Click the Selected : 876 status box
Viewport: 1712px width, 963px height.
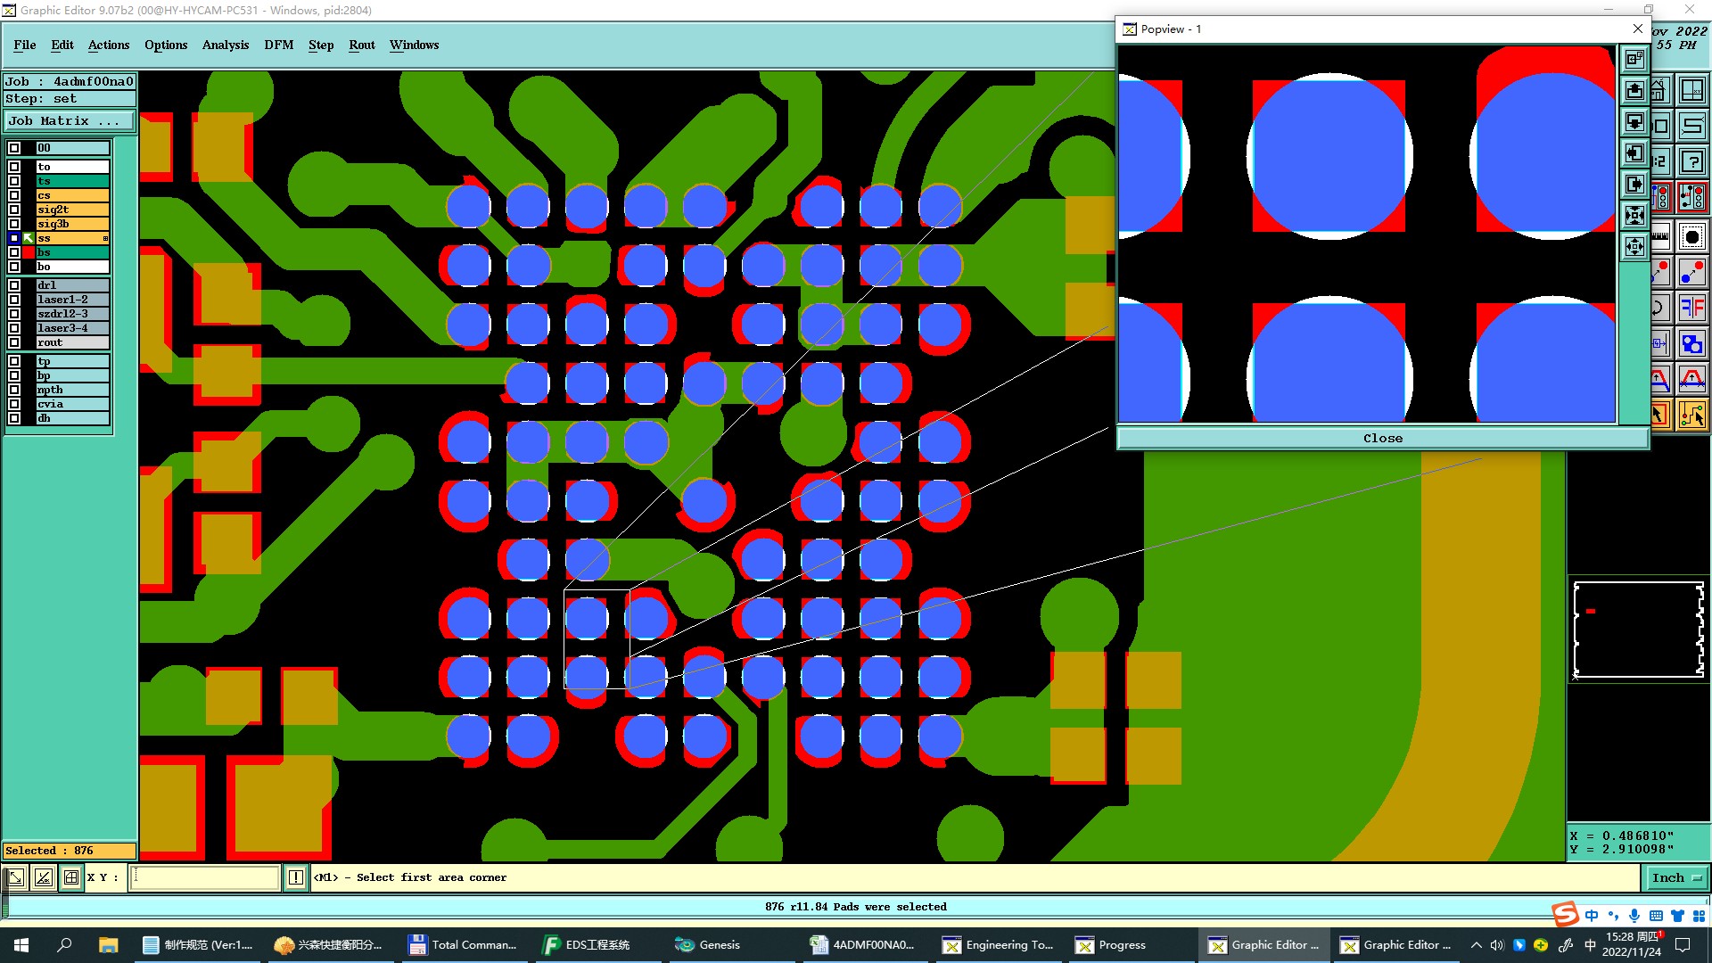[x=70, y=851]
